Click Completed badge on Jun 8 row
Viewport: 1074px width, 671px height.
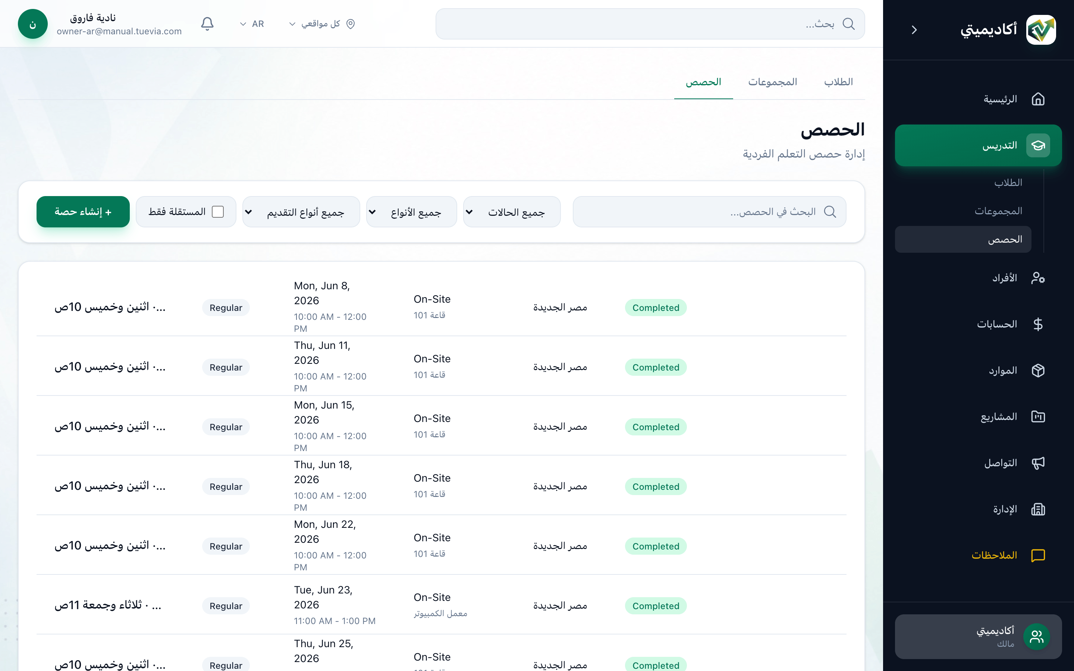pos(656,308)
